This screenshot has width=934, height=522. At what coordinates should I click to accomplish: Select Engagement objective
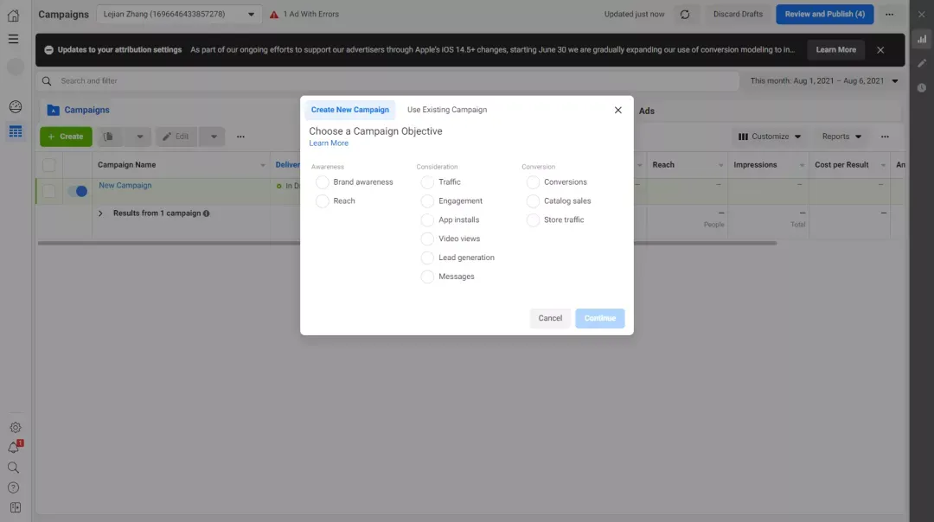(427, 201)
